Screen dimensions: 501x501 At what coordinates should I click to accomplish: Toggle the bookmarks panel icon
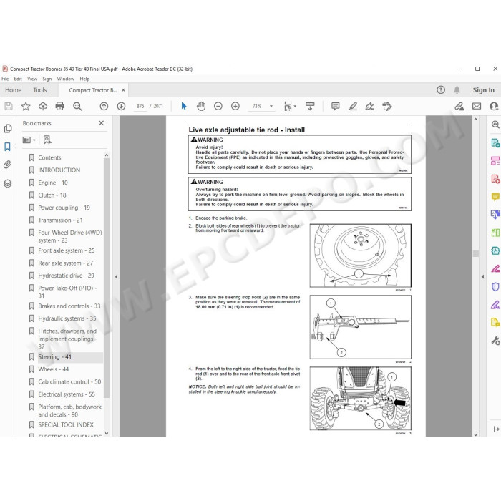pyautogui.click(x=7, y=147)
